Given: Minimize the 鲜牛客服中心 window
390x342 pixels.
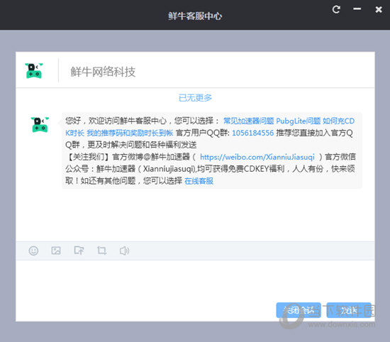Looking at the screenshot, I should point(357,9).
